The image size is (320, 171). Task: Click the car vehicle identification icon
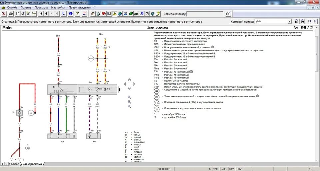(34, 14)
